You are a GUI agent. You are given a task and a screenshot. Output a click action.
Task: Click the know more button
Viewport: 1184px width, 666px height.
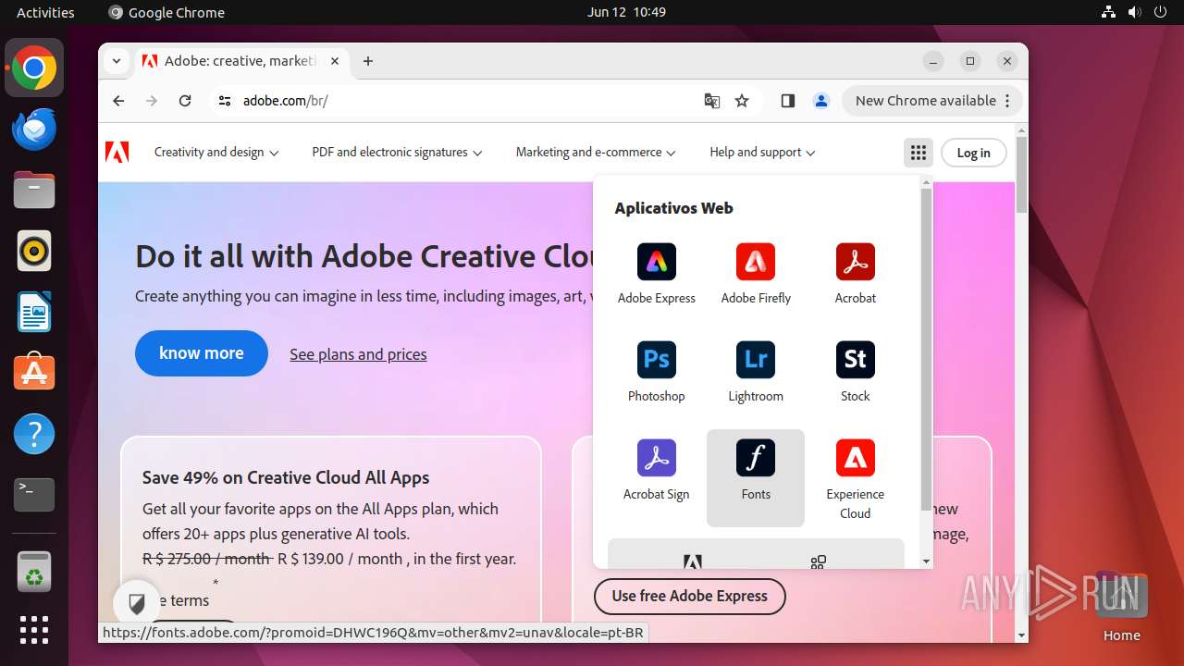coord(202,353)
